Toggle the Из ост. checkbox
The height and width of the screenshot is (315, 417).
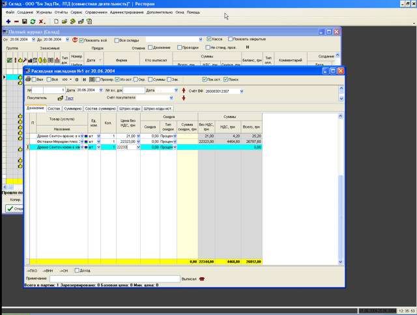tap(118, 80)
